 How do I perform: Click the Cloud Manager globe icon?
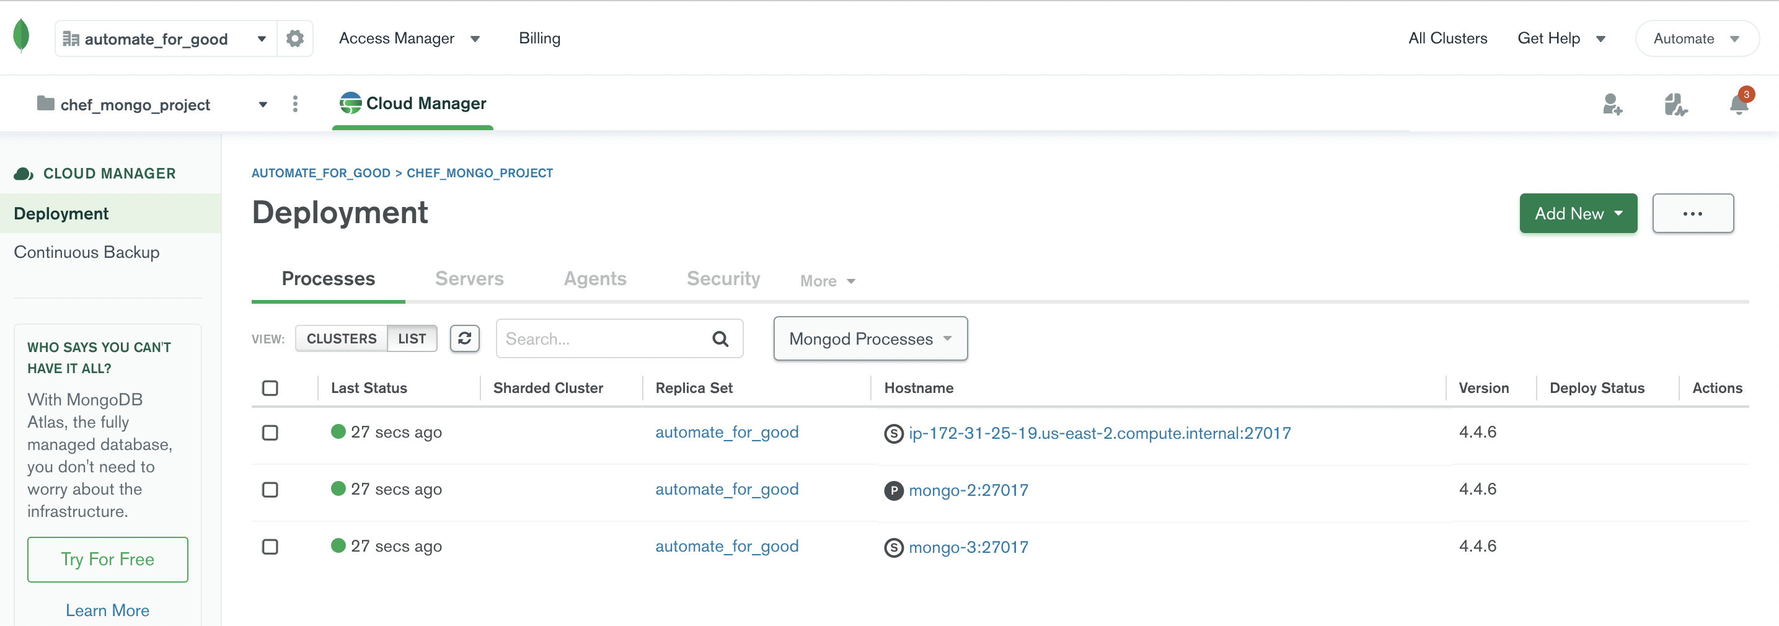351,103
